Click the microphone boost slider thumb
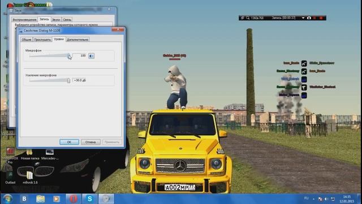The height and width of the screenshot is (204, 362). click(68, 80)
